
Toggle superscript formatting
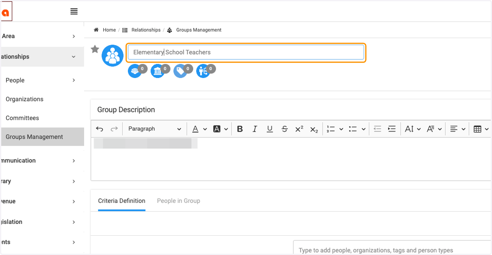coord(299,129)
